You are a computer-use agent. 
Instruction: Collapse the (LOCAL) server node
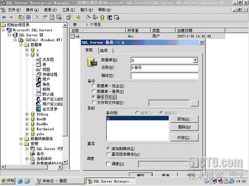[x=15, y=40]
